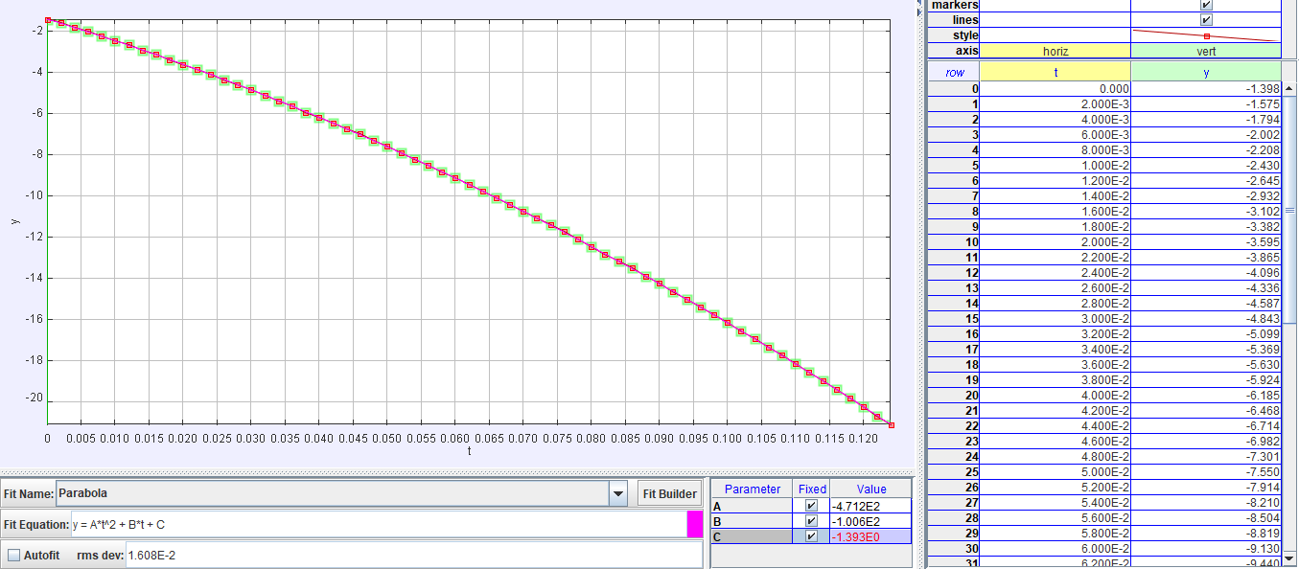Select y cell -4.843 in row 15
Image resolution: width=1299 pixels, height=569 pixels.
pyautogui.click(x=1206, y=318)
